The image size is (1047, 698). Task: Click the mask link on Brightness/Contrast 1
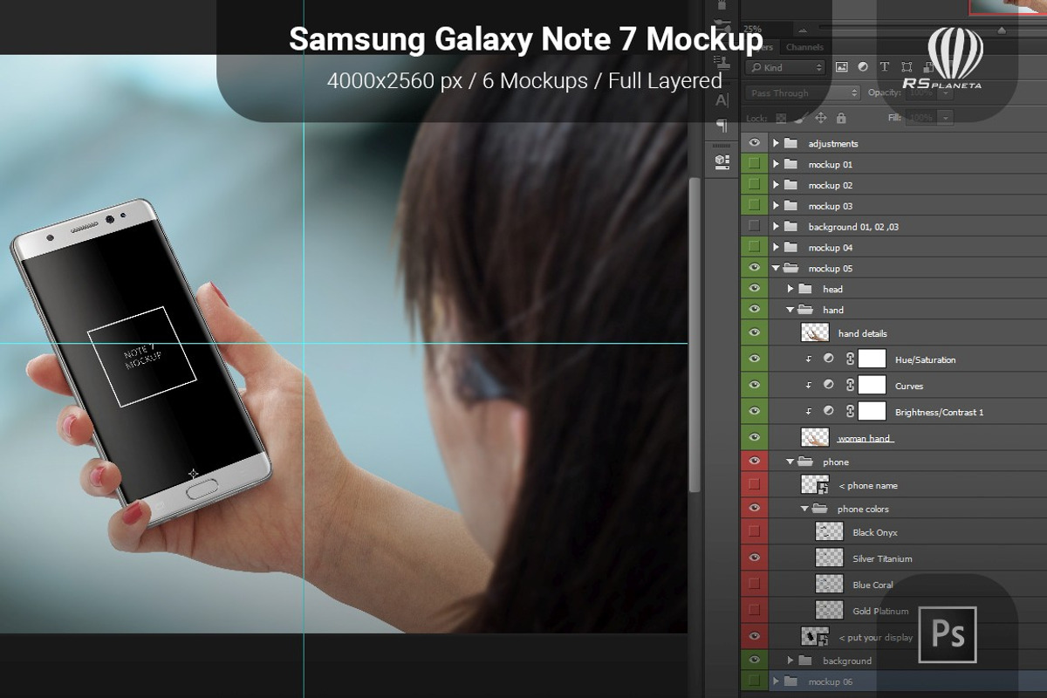click(x=849, y=411)
